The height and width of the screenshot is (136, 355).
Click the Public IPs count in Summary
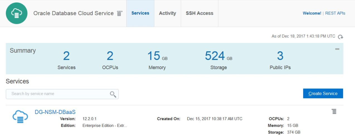280,56
